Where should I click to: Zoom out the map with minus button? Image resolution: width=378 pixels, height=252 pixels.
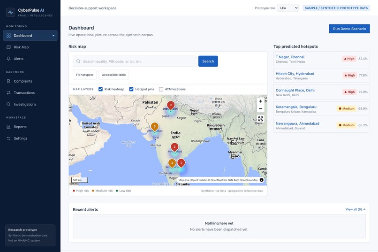coord(261,108)
